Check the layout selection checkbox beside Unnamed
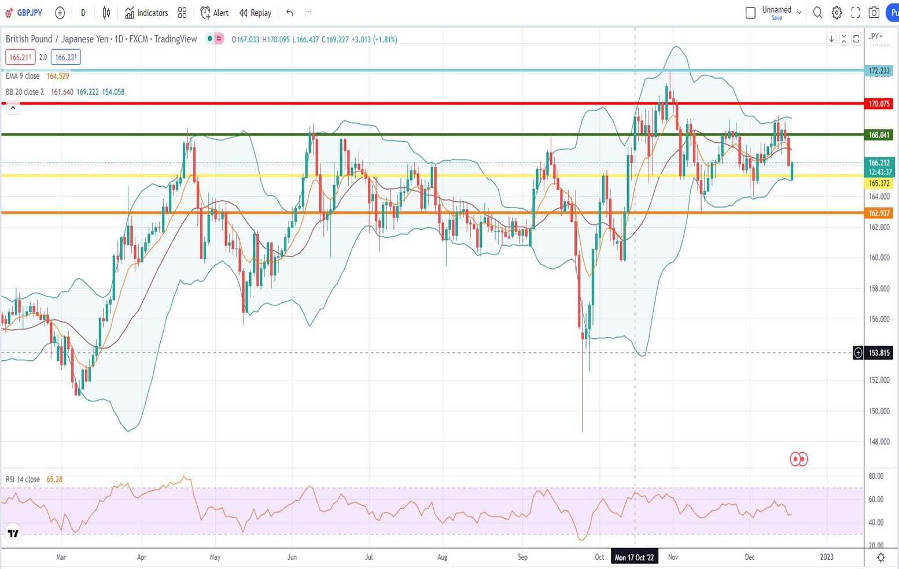Viewport: 899px width, 569px height. [x=750, y=12]
